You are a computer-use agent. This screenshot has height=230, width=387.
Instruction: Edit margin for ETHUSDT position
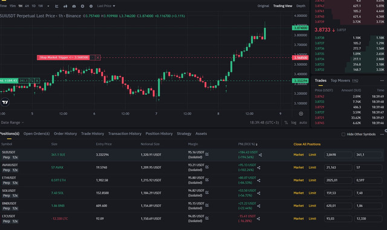[x=207, y=180]
